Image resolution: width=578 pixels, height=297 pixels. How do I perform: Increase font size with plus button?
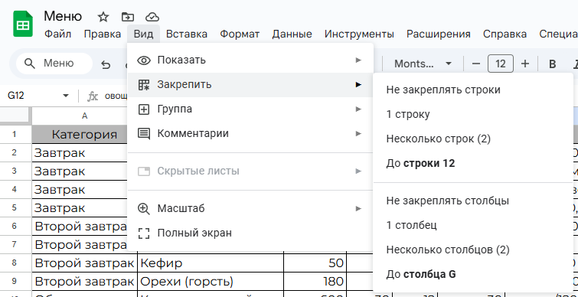(525, 64)
